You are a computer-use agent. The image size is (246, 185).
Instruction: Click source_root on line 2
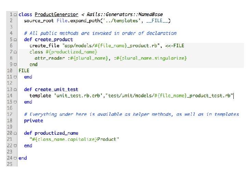pyautogui.click(x=39, y=21)
